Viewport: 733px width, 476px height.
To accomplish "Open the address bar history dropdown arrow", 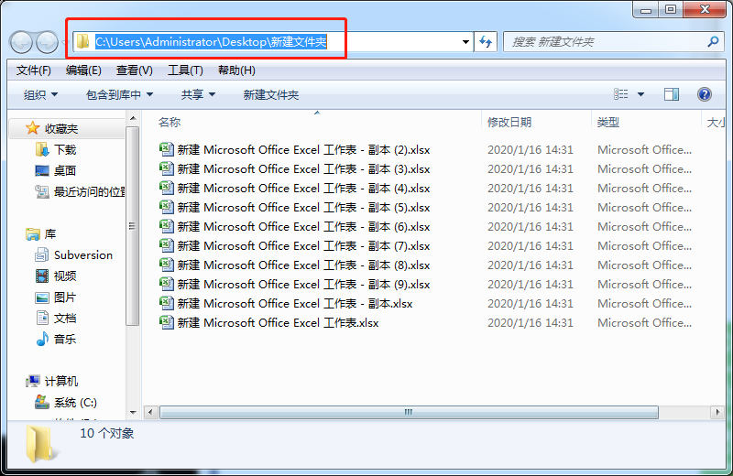I will point(465,42).
